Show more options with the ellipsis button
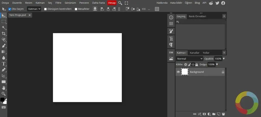The height and width of the screenshot is (117, 261). (149, 9)
